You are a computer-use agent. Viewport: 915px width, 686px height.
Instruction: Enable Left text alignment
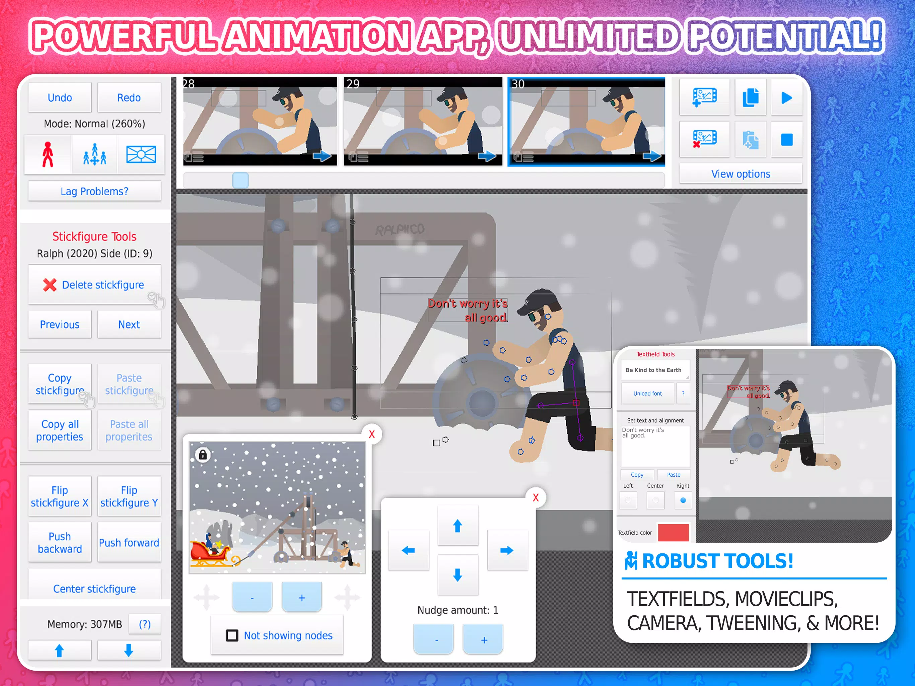628,500
